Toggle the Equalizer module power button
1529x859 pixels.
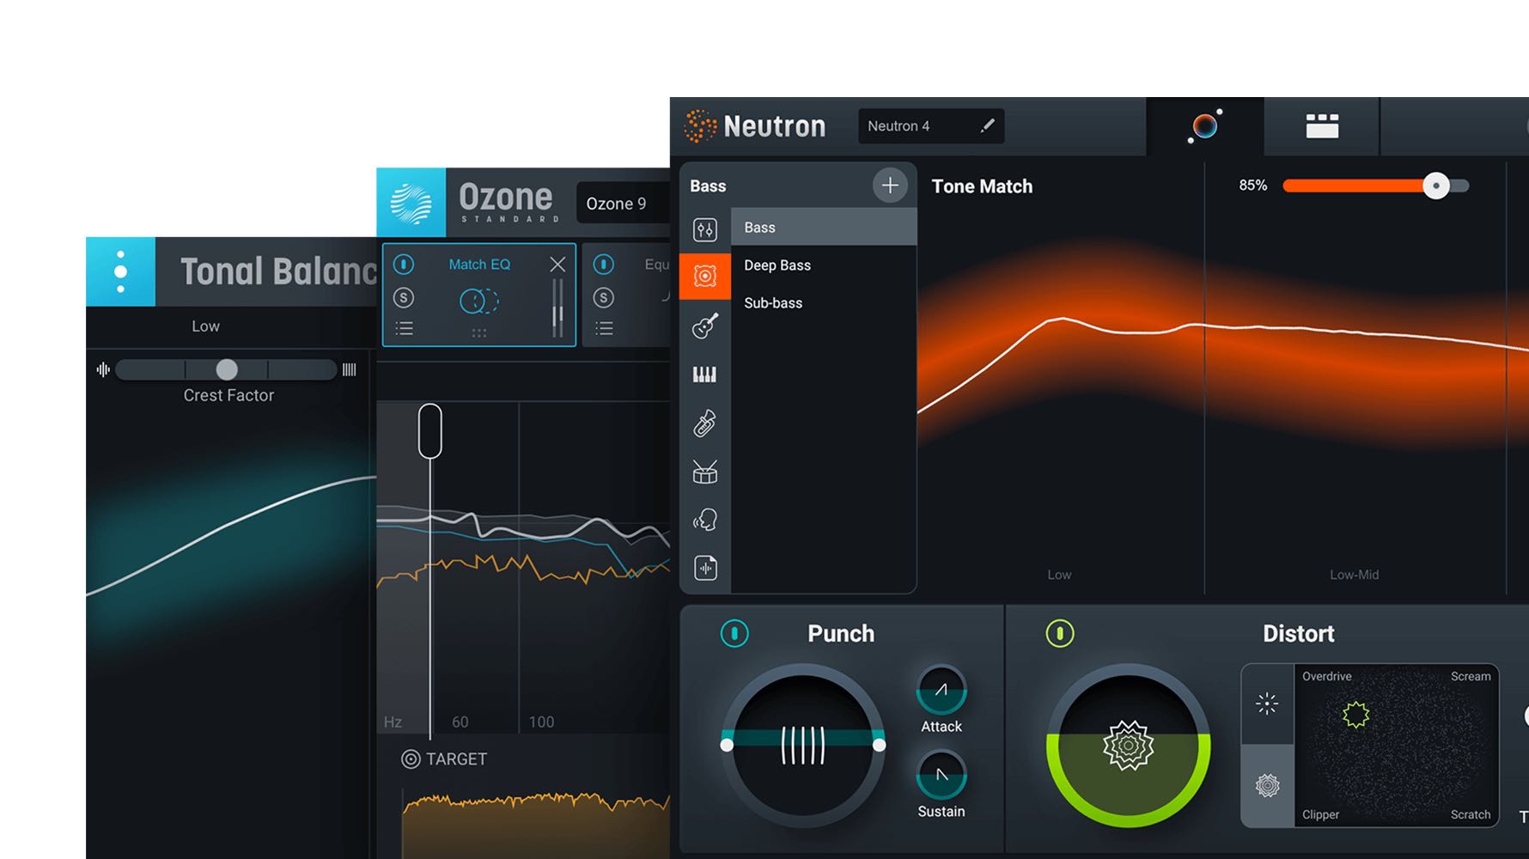pos(604,265)
